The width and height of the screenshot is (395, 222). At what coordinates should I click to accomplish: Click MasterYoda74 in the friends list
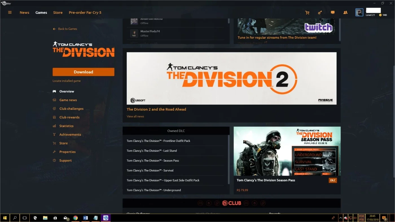point(150,31)
